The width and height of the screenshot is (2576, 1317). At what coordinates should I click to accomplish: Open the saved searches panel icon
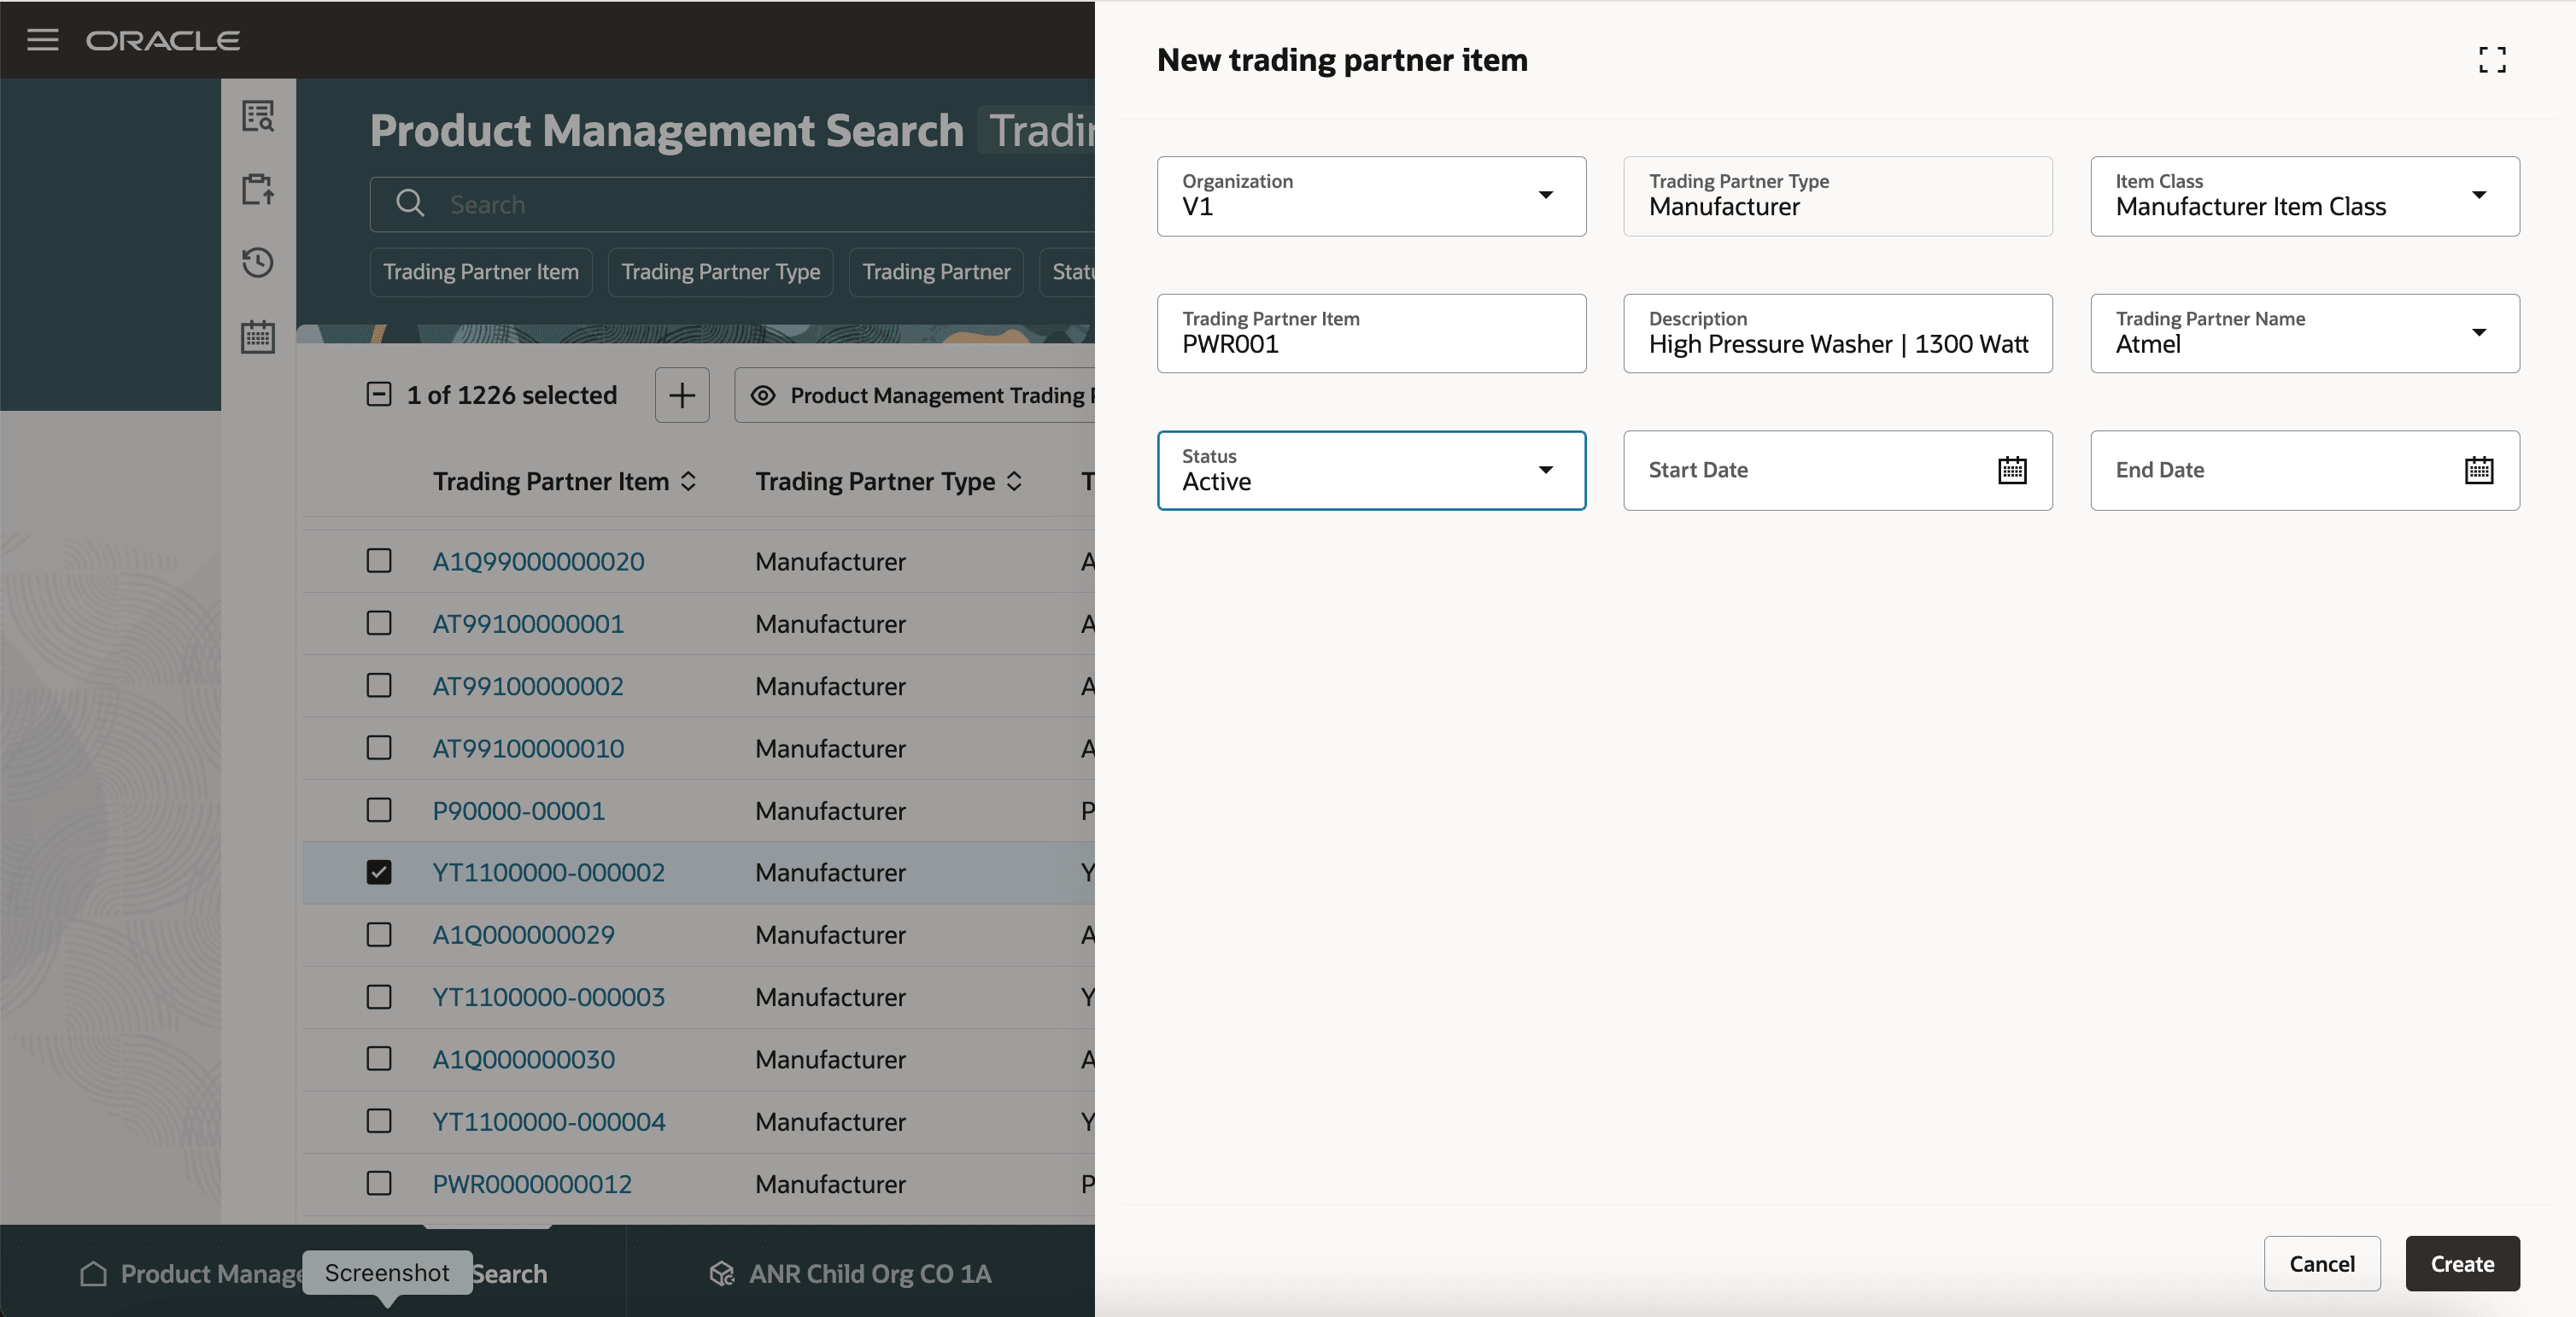point(258,116)
